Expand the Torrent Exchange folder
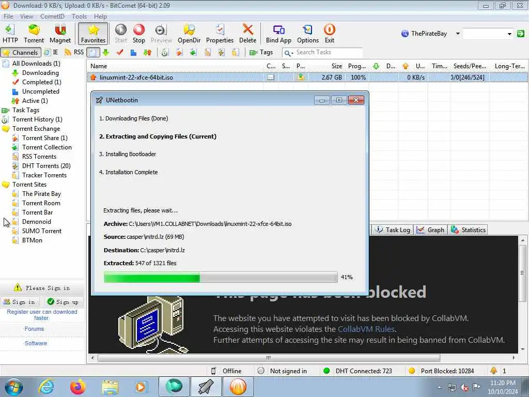The image size is (529, 397). tap(36, 129)
